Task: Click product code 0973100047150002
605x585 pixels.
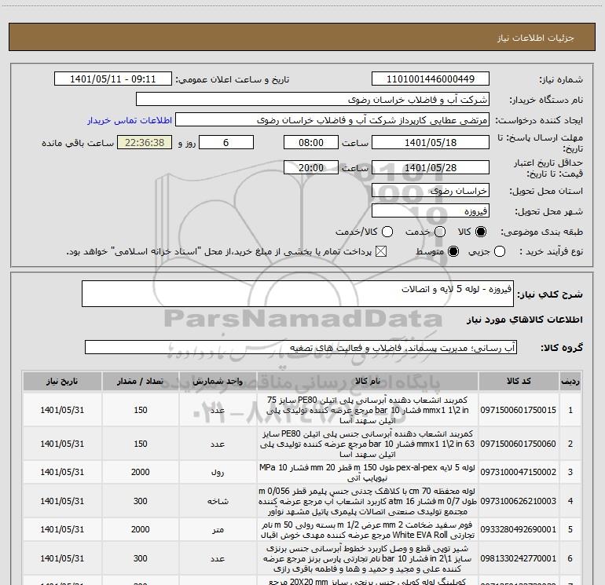Action: [x=519, y=472]
